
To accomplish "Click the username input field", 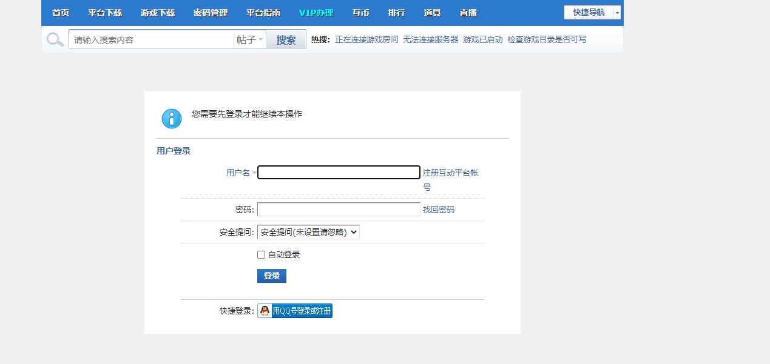I will (x=338, y=172).
